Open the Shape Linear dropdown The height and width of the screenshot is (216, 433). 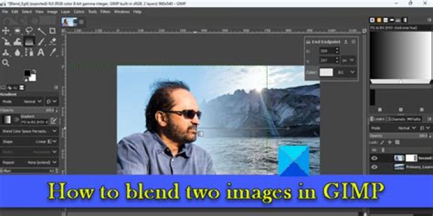coord(29,142)
